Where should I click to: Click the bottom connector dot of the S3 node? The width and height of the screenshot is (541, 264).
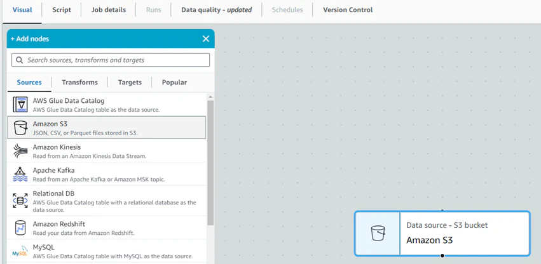442,256
